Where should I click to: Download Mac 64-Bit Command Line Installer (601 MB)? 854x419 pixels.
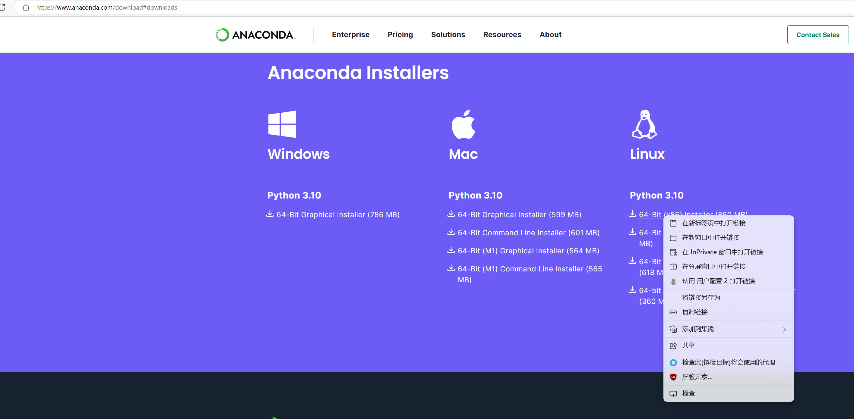click(528, 233)
